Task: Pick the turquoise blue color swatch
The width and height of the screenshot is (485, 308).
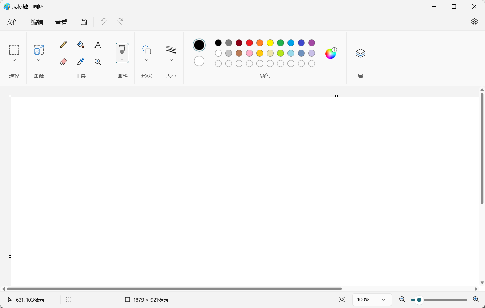Action: (x=291, y=43)
